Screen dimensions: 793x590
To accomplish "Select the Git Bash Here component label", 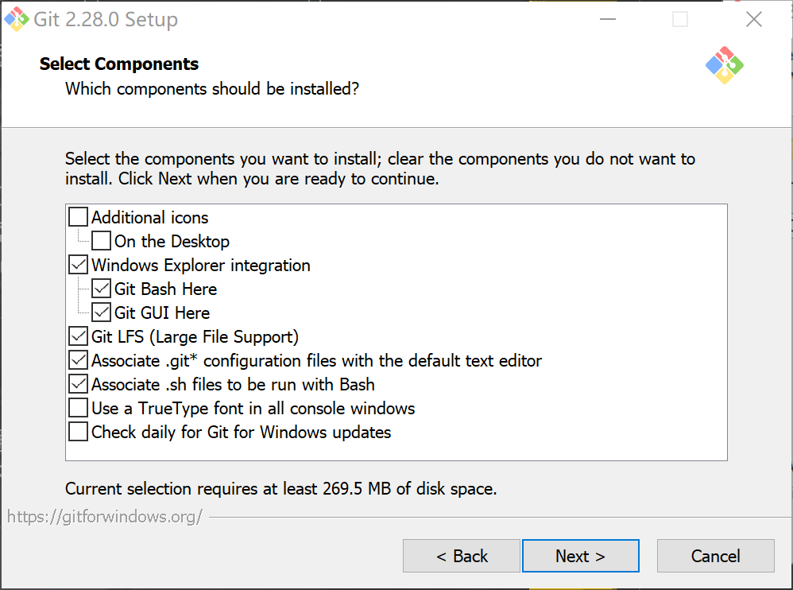I will click(165, 288).
